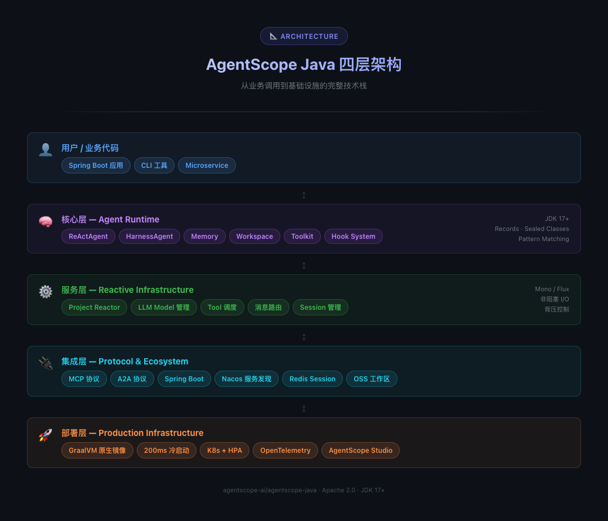Image resolution: width=608 pixels, height=521 pixels.
Task: Click the 部署层 — Production Infrastructure heading
Action: (x=132, y=433)
